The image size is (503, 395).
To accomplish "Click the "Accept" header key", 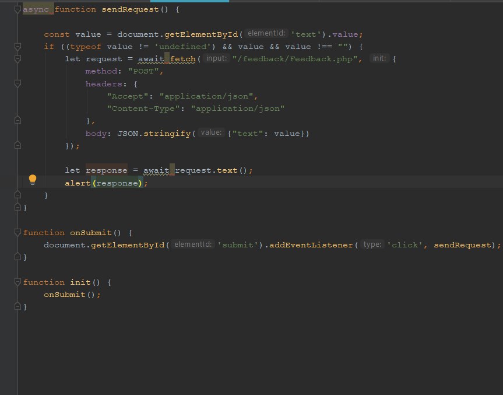I will point(128,96).
